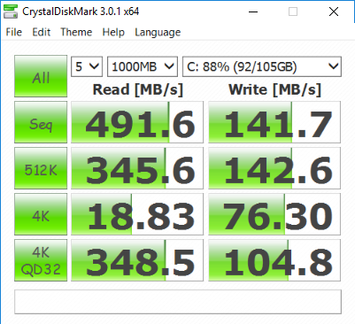Click the Seq write result 141.7
The width and height of the screenshot is (355, 324).
[274, 122]
